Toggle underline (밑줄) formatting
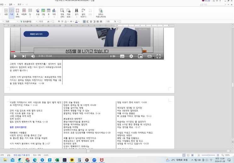 pos(66,21)
